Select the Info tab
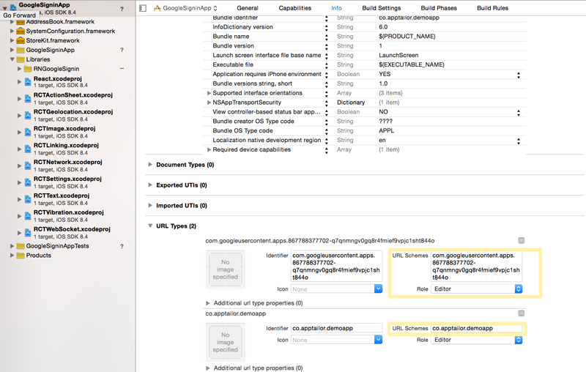Image resolution: width=586 pixels, height=372 pixels. (x=336, y=8)
